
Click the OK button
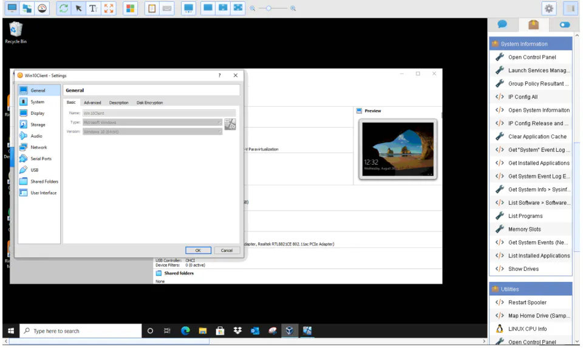point(198,251)
